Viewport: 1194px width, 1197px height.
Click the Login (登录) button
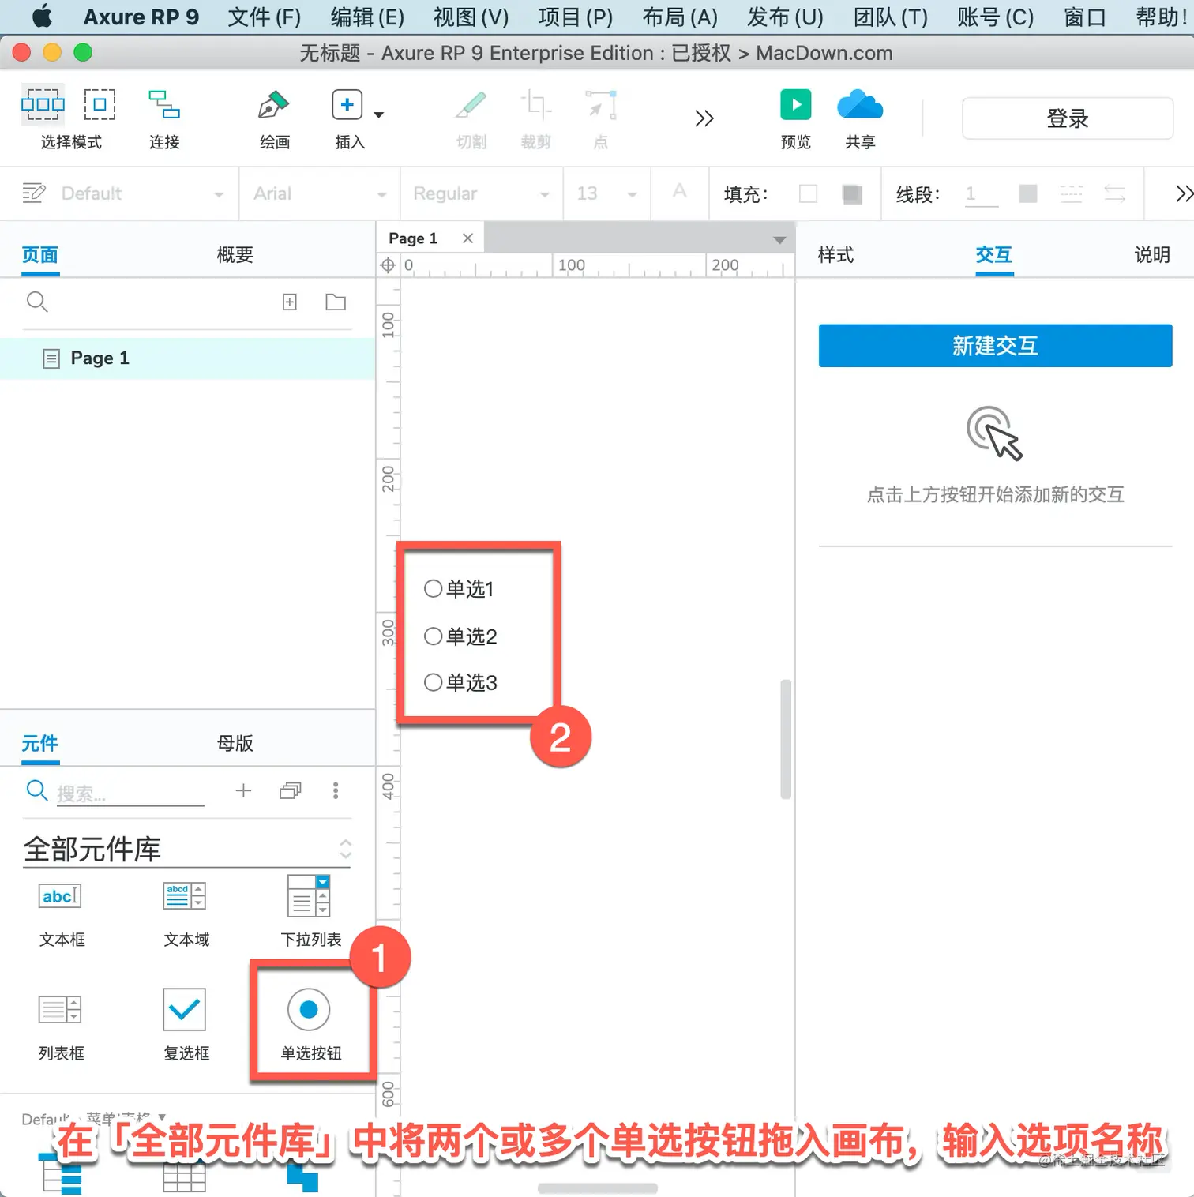(1068, 118)
